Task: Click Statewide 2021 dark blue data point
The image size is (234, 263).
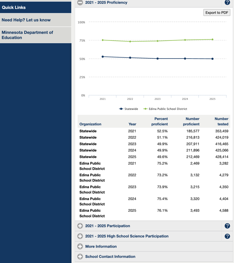Action: point(103,57)
